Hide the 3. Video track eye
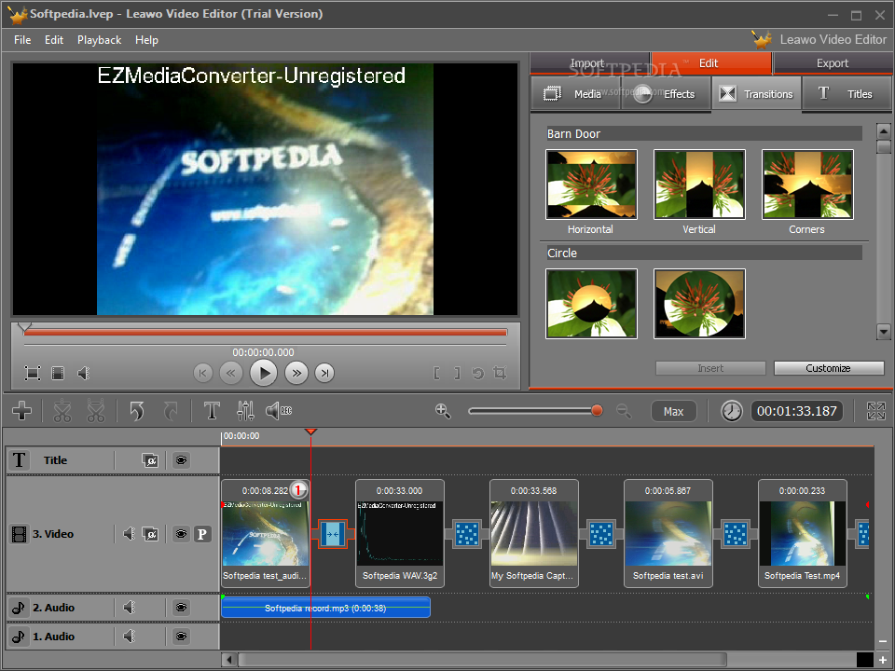The width and height of the screenshot is (895, 671). pos(181,534)
